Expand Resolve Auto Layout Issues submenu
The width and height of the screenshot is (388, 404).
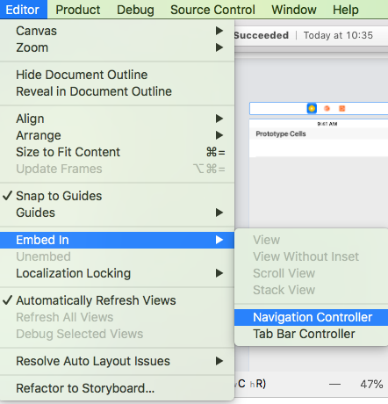[117, 361]
